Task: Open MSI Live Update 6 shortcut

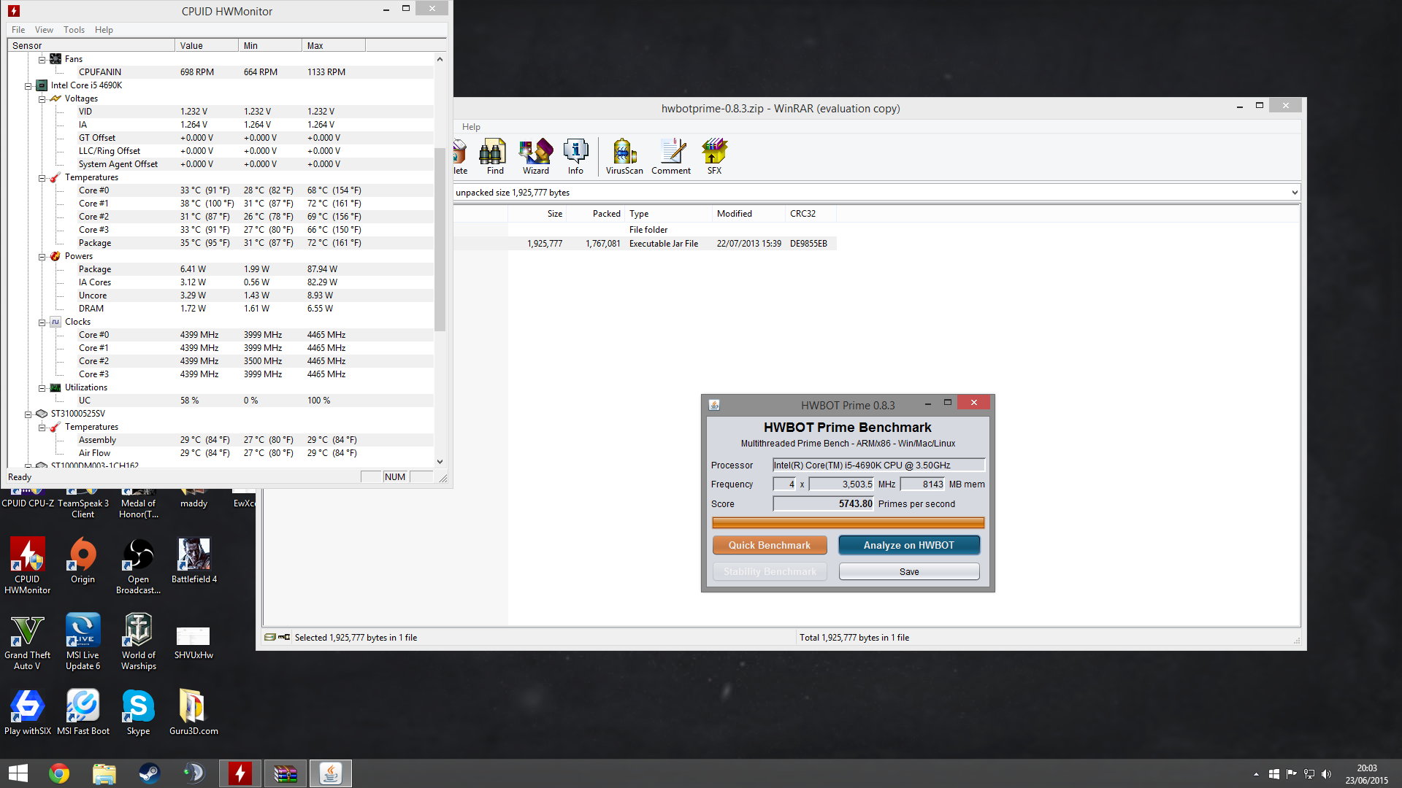Action: [x=83, y=641]
